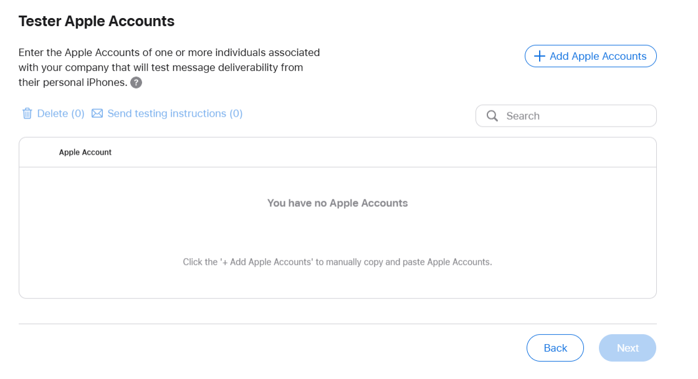The width and height of the screenshot is (698, 379).
Task: Click the plus icon for adding accounts
Action: coord(540,56)
